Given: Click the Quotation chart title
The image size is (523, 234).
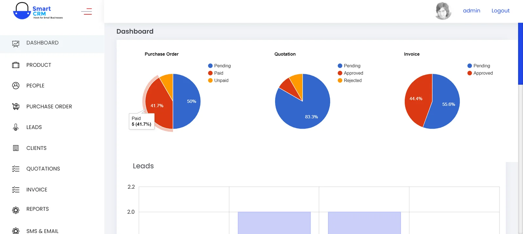Looking at the screenshot, I should 285,54.
